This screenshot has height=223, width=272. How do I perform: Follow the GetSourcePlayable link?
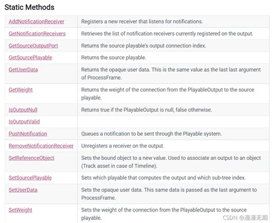click(x=30, y=57)
